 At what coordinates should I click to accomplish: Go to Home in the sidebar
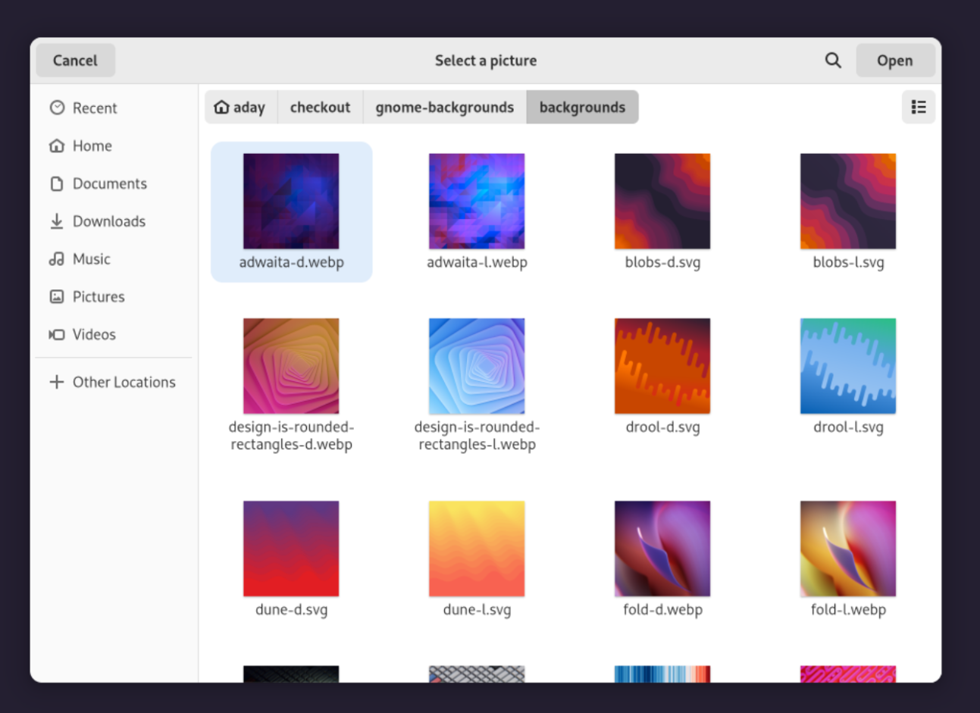[114, 145]
